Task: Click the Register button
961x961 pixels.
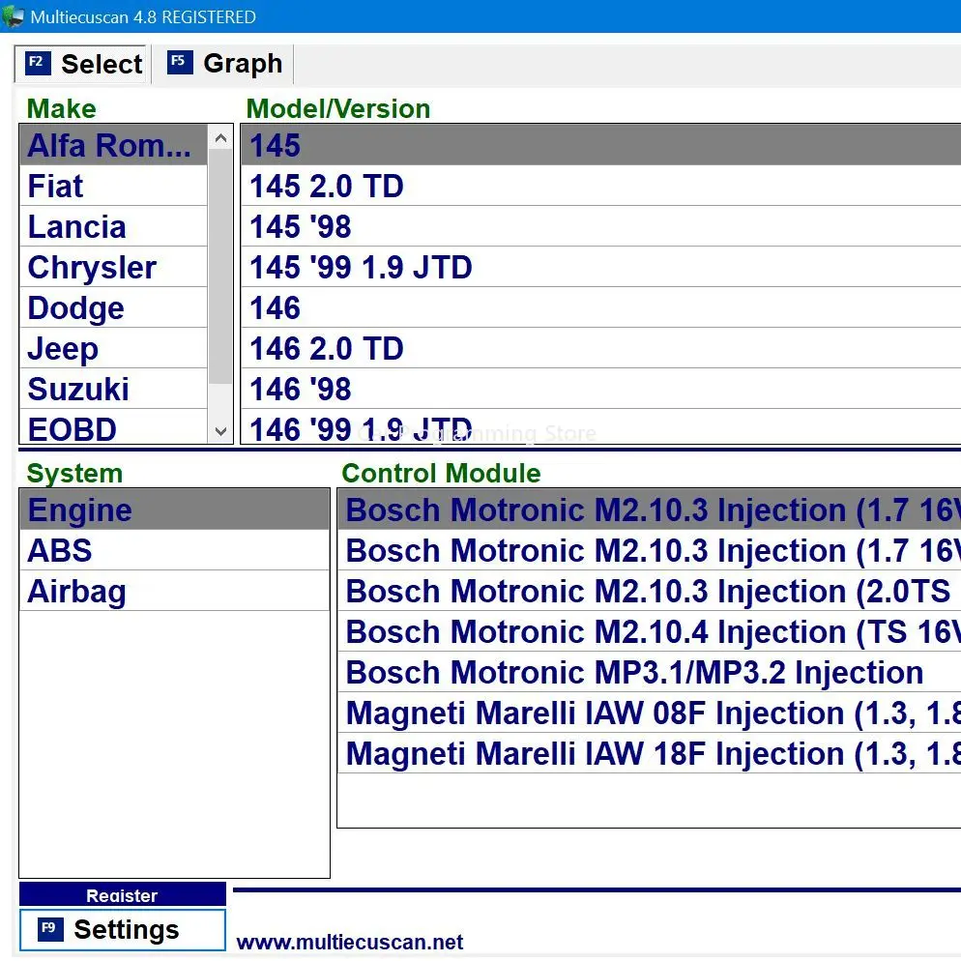Action: point(123,895)
